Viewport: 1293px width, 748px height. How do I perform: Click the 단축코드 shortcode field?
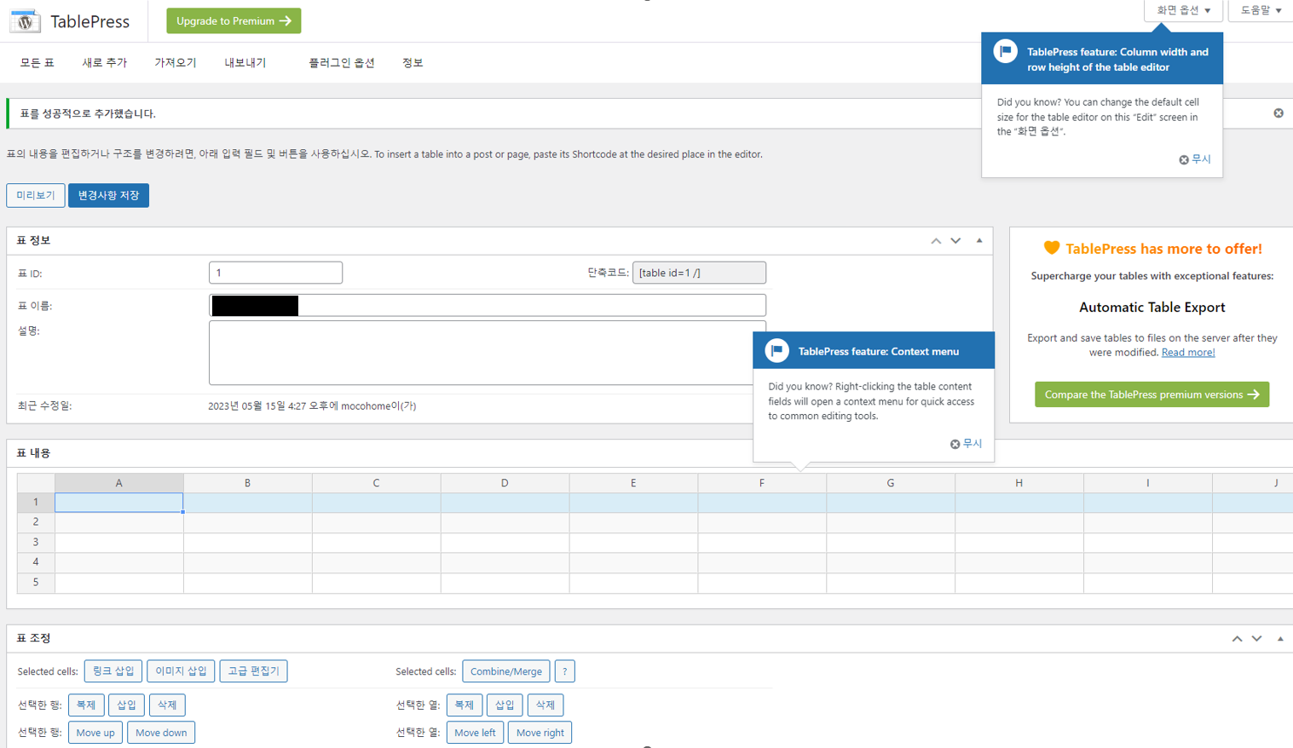699,273
